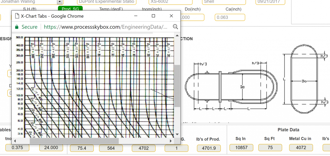Click the vertical scrollbar down arrow
330x156 pixels.
(177, 134)
